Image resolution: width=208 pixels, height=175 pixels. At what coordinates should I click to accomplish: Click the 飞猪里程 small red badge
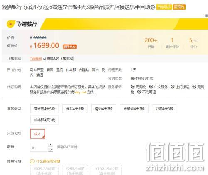coord(36,59)
